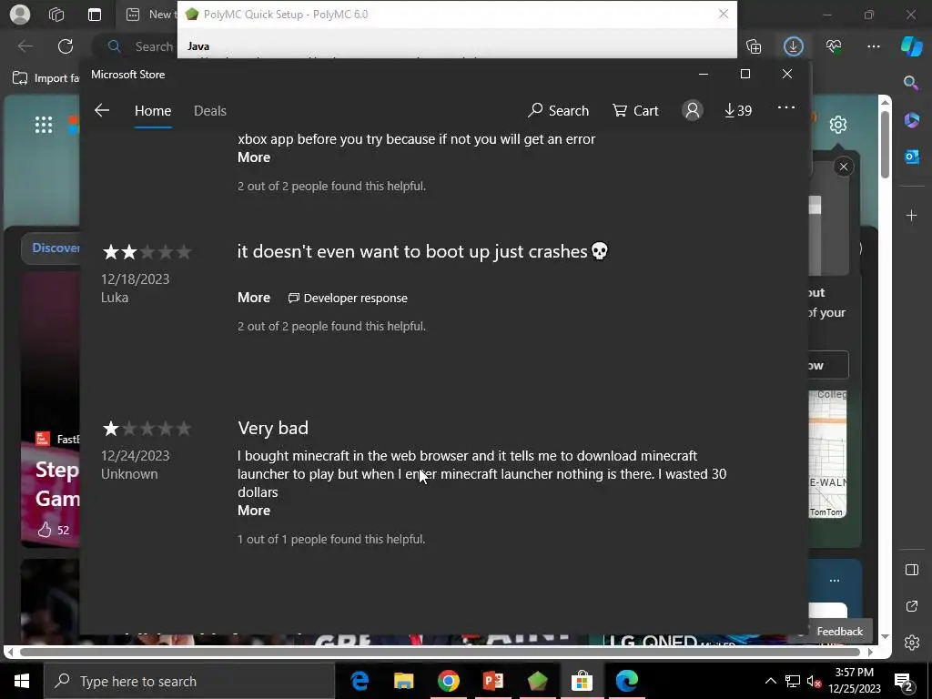932x699 pixels.
Task: Open the Copilot icon in Edge
Action: click(912, 46)
